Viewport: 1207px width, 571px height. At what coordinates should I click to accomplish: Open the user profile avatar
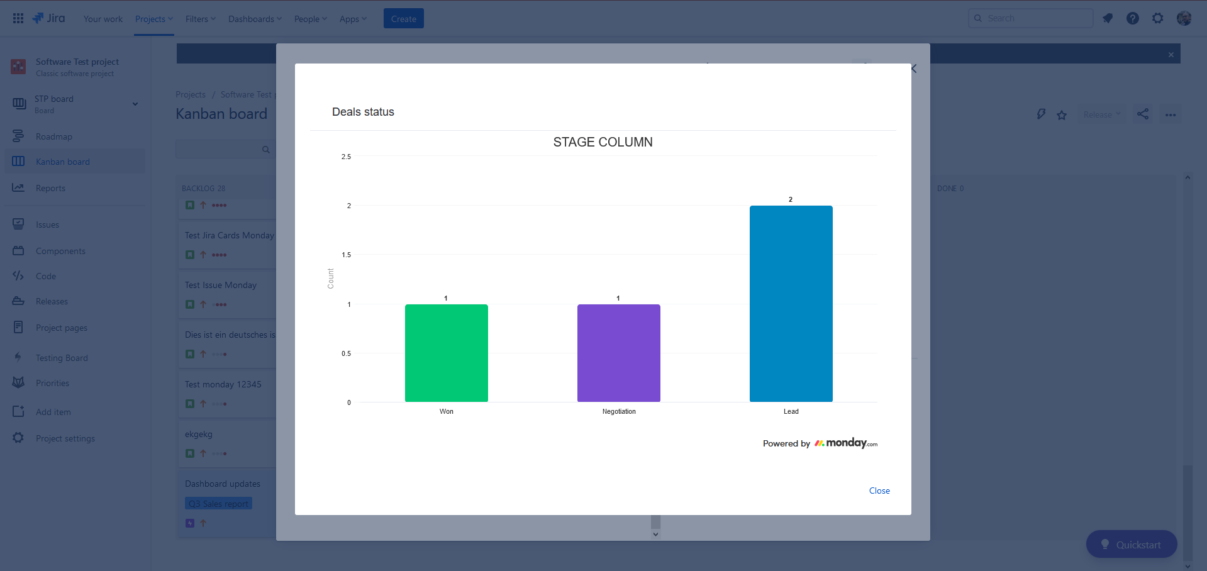pos(1184,18)
